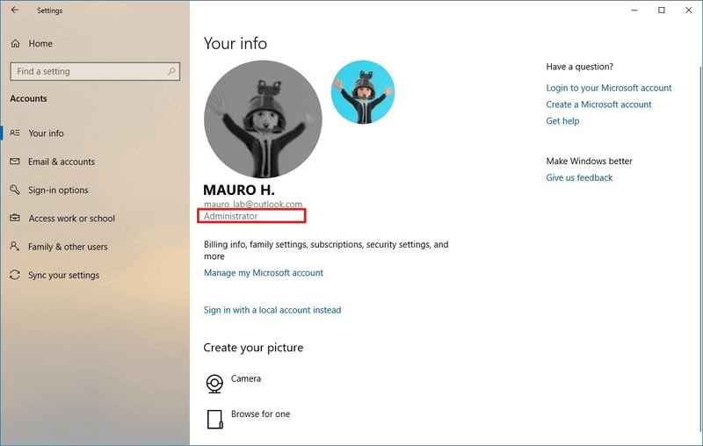Viewport: 703px width, 446px height.
Task: Open the Home settings page
Action: [x=40, y=43]
